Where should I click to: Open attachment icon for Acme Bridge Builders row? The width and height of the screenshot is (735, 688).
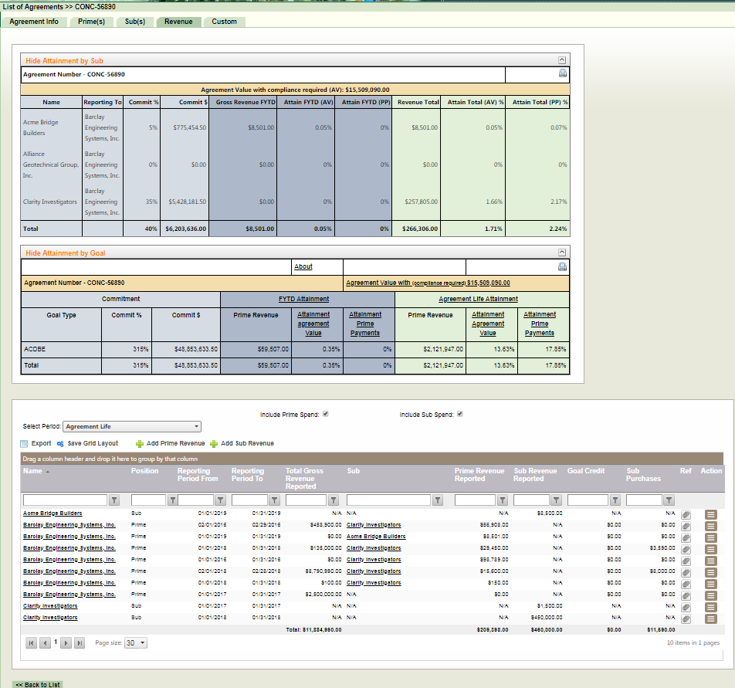686,514
